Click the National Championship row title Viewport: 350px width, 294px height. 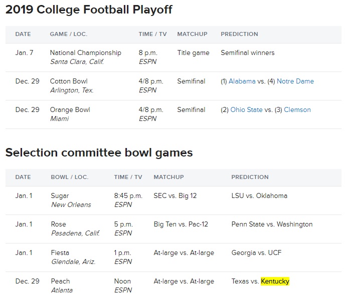tap(85, 52)
